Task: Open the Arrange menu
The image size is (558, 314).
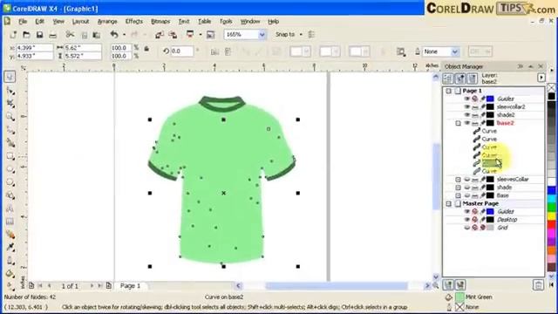Action: tap(107, 21)
